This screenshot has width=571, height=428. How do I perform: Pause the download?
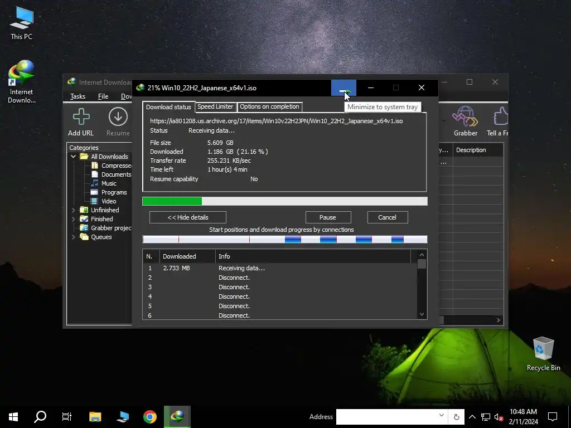tap(328, 217)
